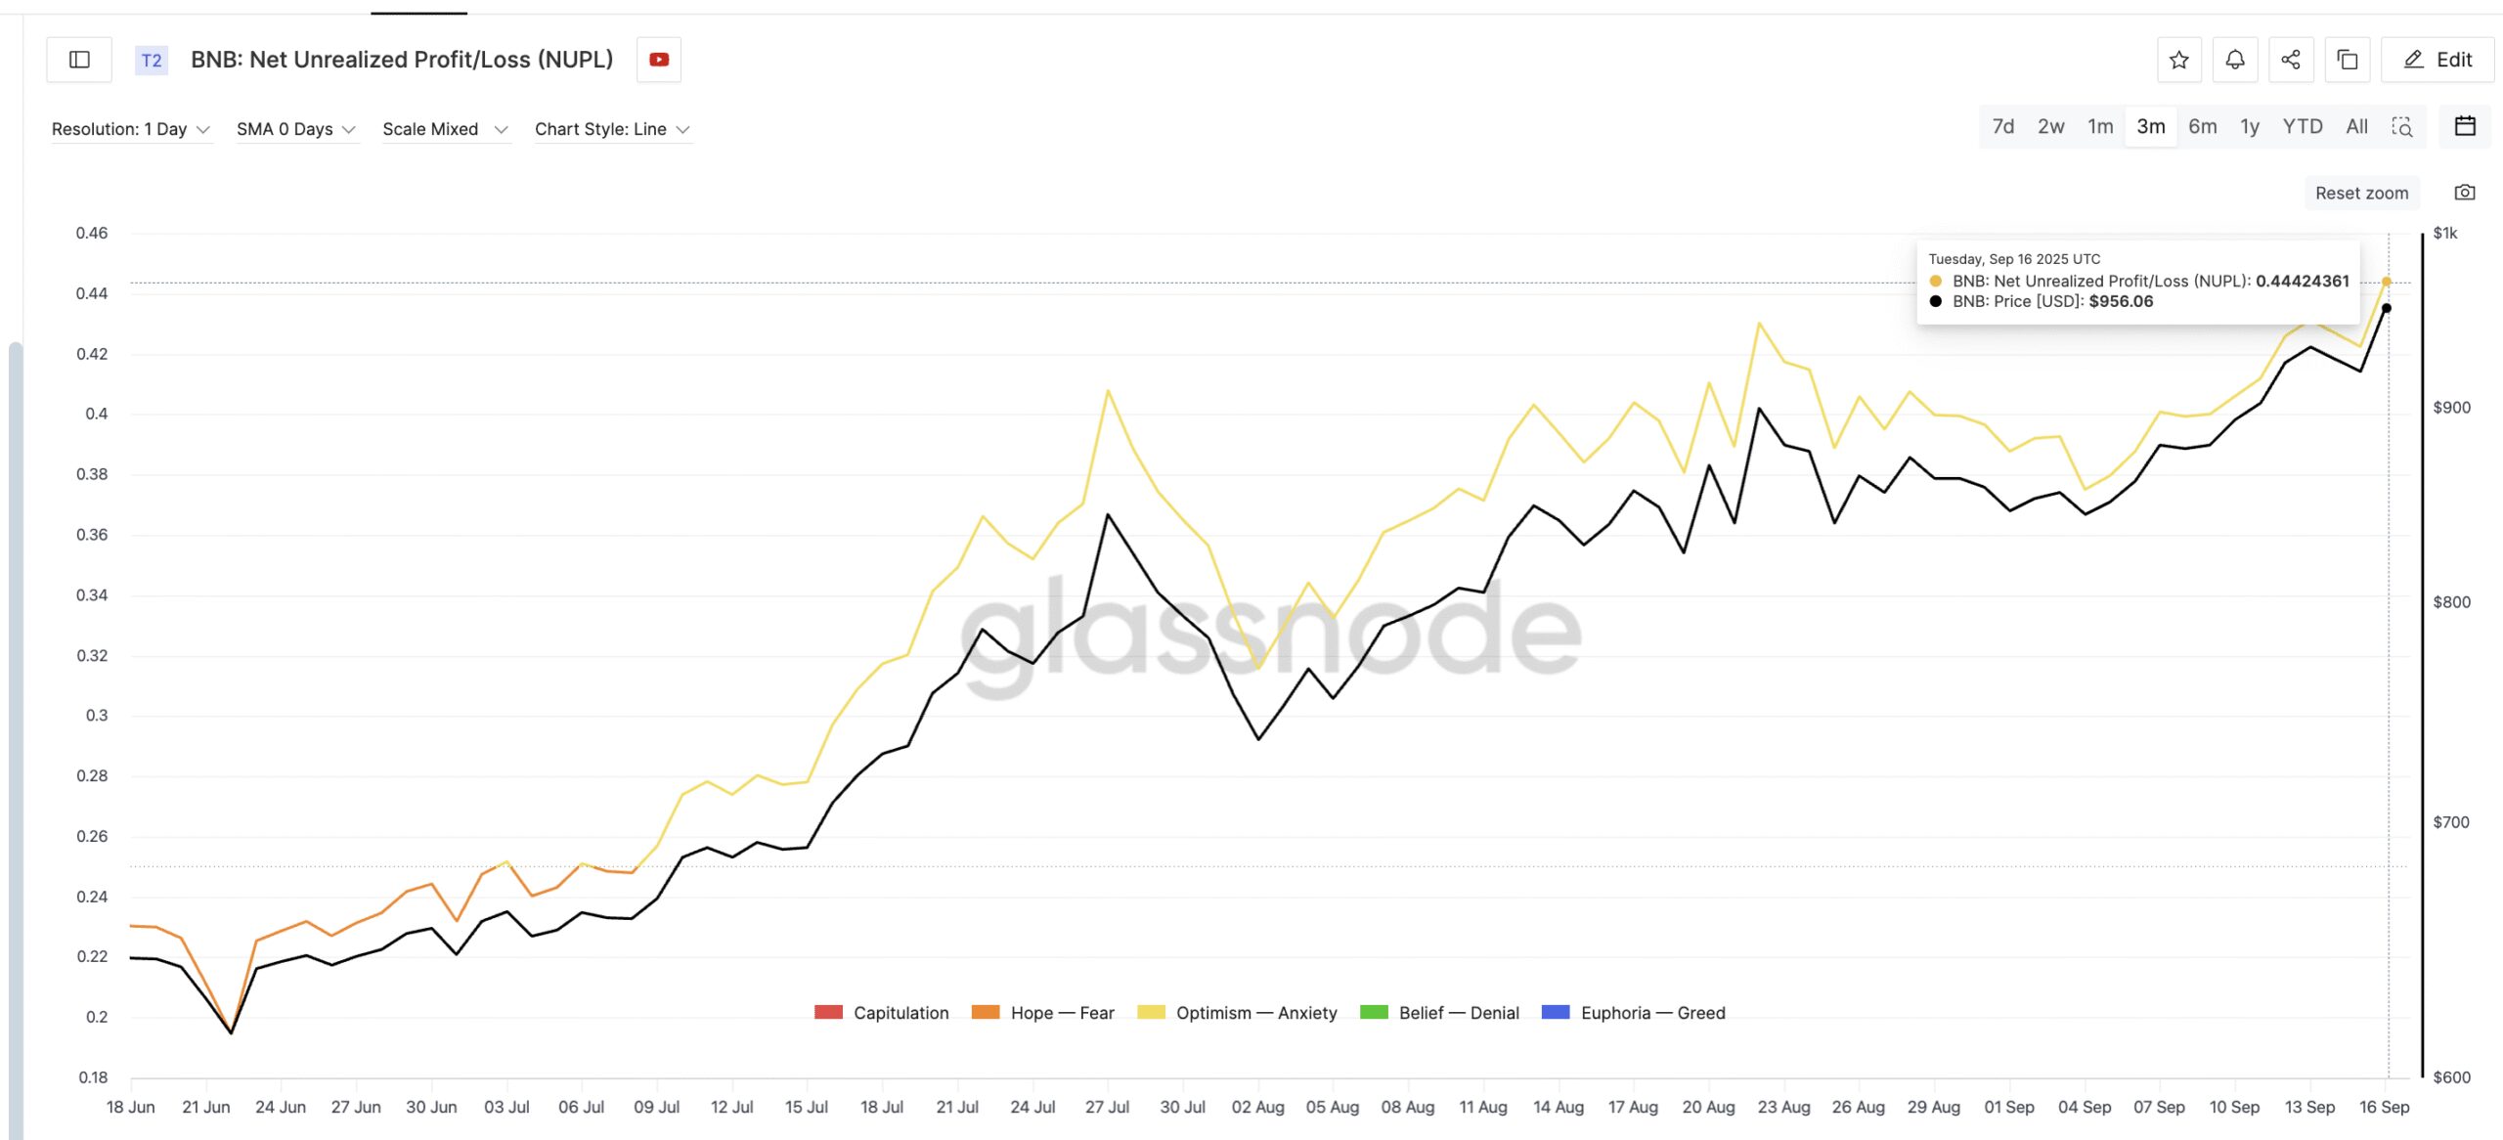Screen dimensions: 2503x1140
Task: Toggle the sidebar panel icon
Action: pos(79,60)
